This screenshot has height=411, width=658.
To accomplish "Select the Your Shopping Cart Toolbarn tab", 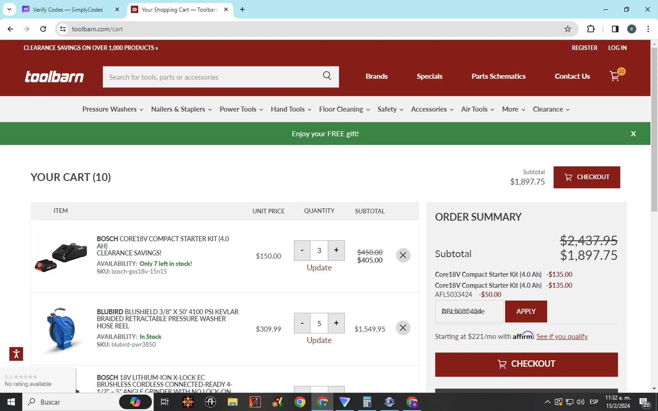I will 179,9.
